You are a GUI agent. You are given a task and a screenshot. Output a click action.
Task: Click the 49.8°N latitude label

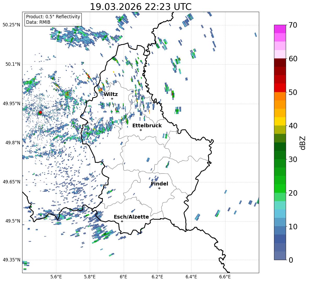(13, 143)
